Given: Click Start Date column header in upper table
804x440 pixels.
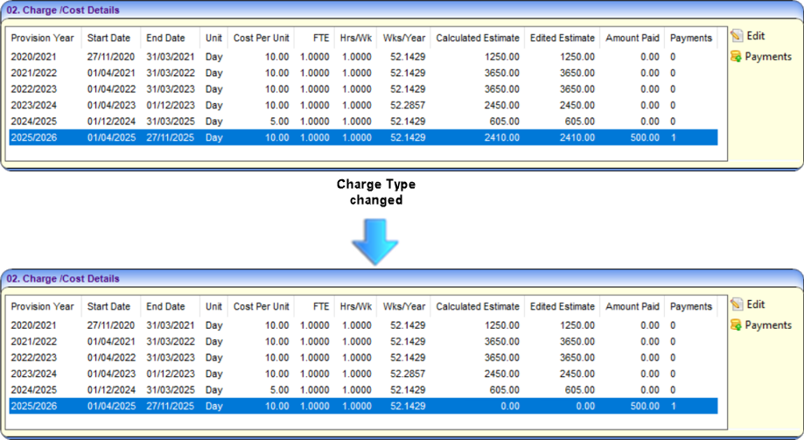Looking at the screenshot, I should click(108, 38).
